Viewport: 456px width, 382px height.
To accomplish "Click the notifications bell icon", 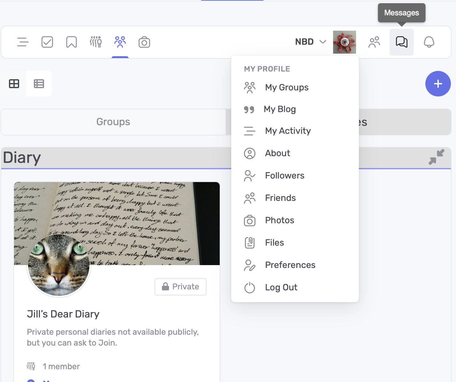I will 429,42.
